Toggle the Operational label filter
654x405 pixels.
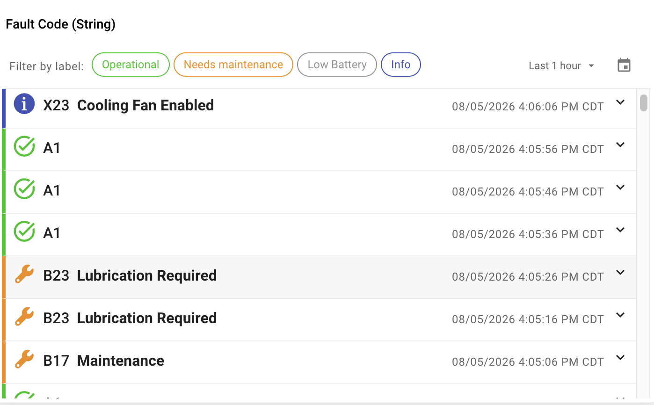coord(131,65)
